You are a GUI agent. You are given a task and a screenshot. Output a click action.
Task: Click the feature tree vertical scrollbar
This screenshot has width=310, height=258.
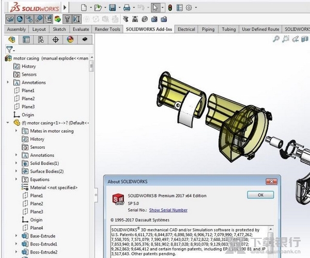coord(91,65)
